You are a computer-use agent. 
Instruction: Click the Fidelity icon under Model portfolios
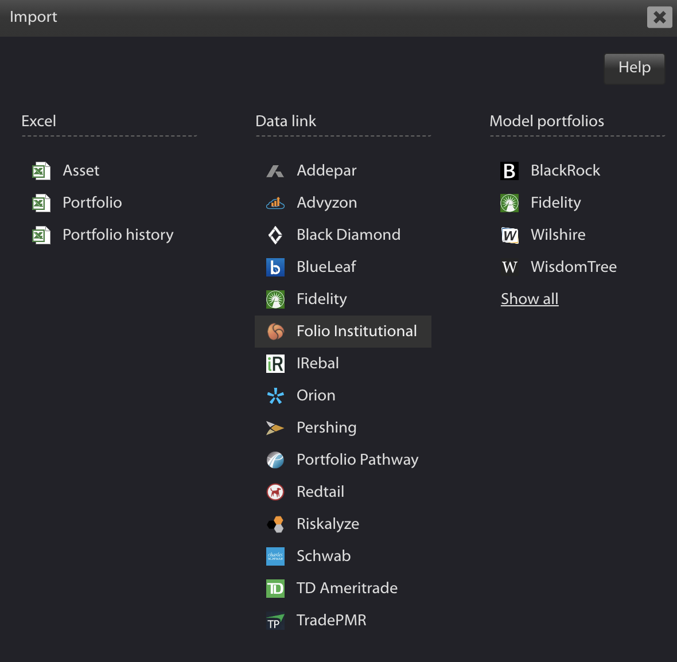click(509, 203)
